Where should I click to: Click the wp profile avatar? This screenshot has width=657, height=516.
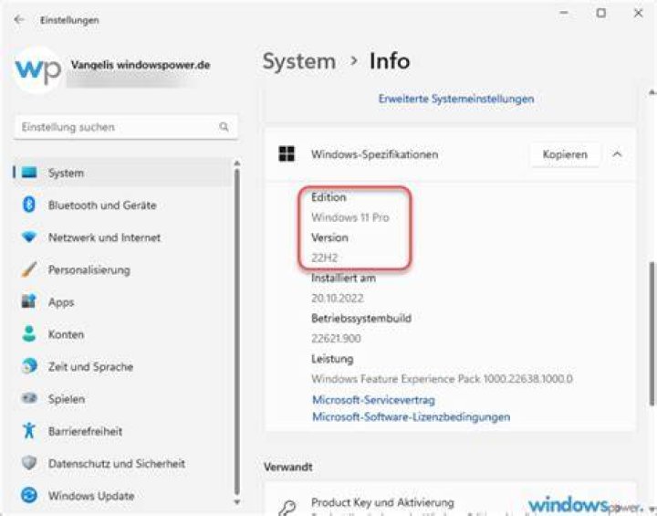coord(37,69)
